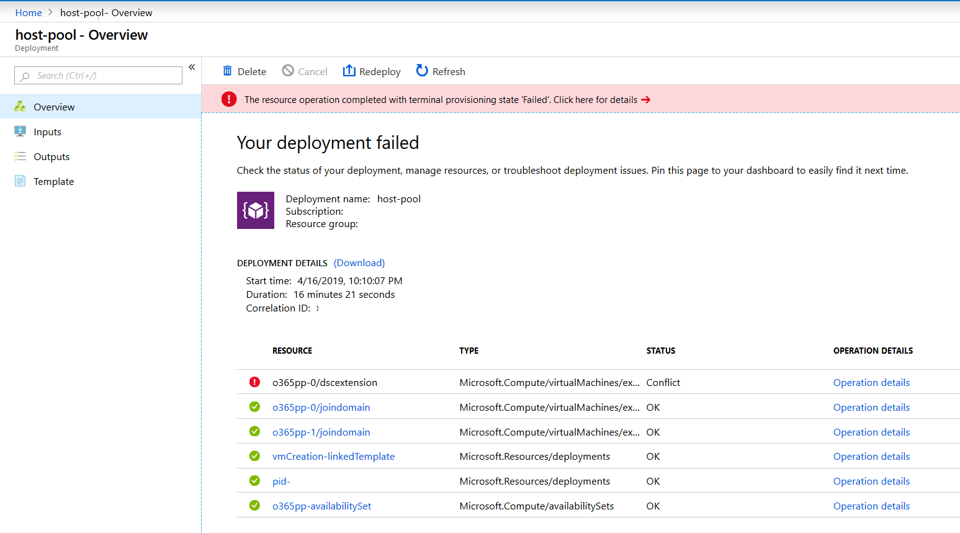Click green check for o365pp-0/joindomain
The height and width of the screenshot is (533, 960).
[254, 407]
